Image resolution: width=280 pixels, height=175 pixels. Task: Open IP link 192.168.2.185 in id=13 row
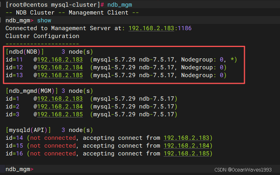tap(60, 75)
